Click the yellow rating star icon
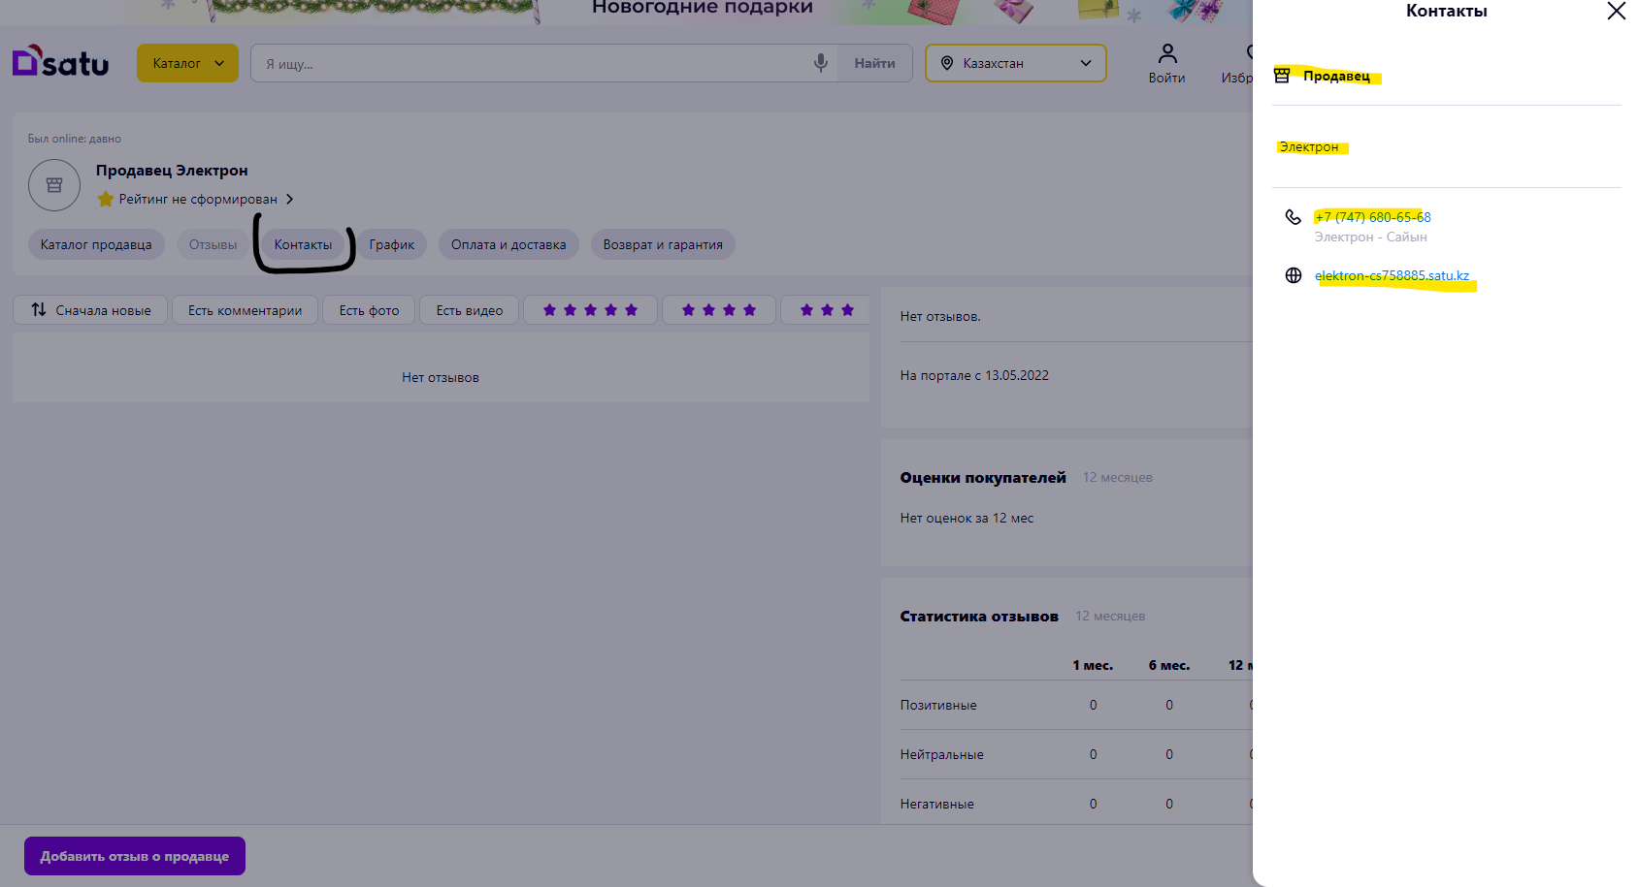This screenshot has width=1639, height=887. click(x=106, y=199)
